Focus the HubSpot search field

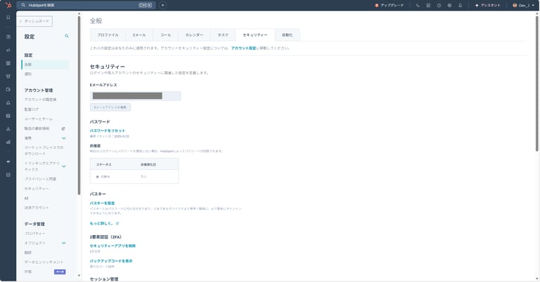coord(86,5)
